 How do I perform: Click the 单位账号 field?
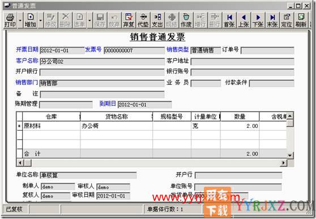tap(238, 187)
